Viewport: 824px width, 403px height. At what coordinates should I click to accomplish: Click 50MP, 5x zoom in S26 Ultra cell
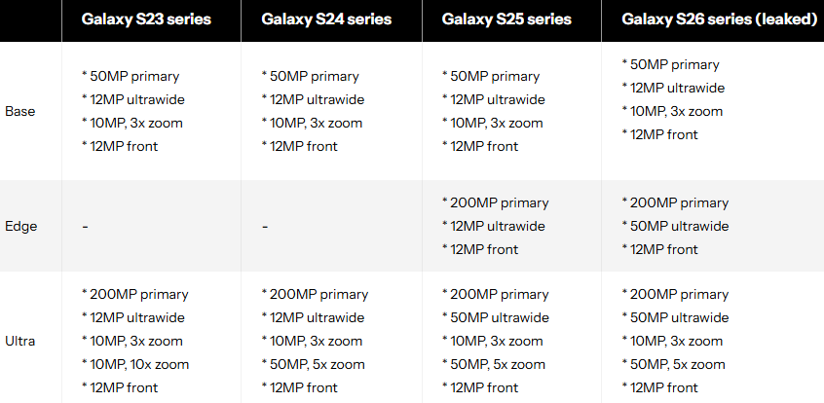[677, 364]
